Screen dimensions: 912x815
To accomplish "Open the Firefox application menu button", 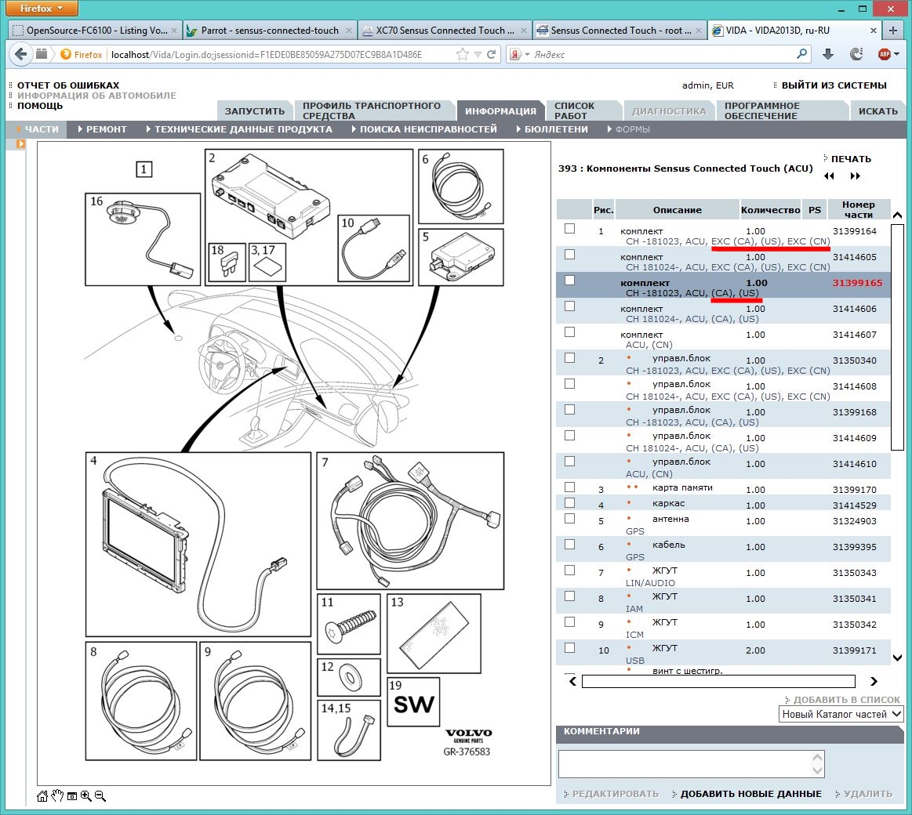I will [42, 8].
